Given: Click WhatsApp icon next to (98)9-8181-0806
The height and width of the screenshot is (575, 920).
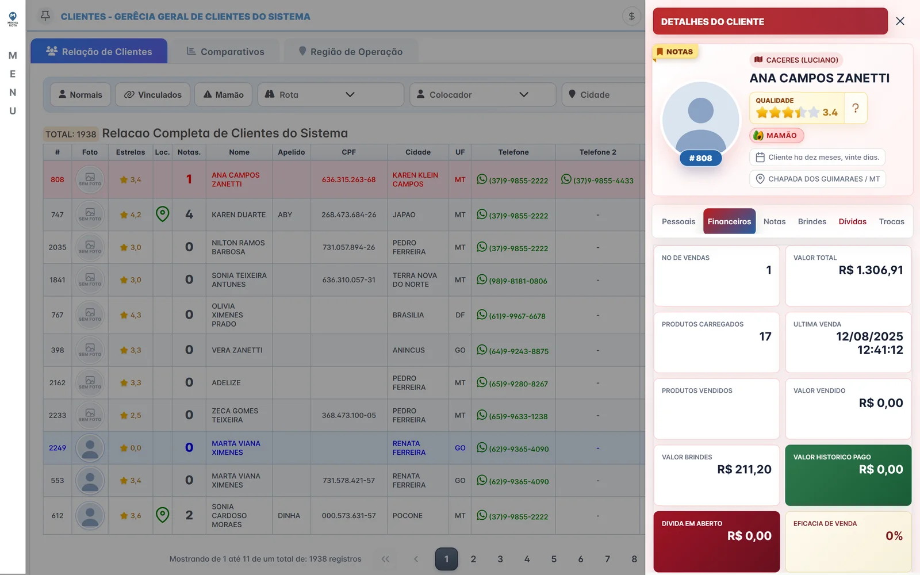Looking at the screenshot, I should click(x=482, y=279).
